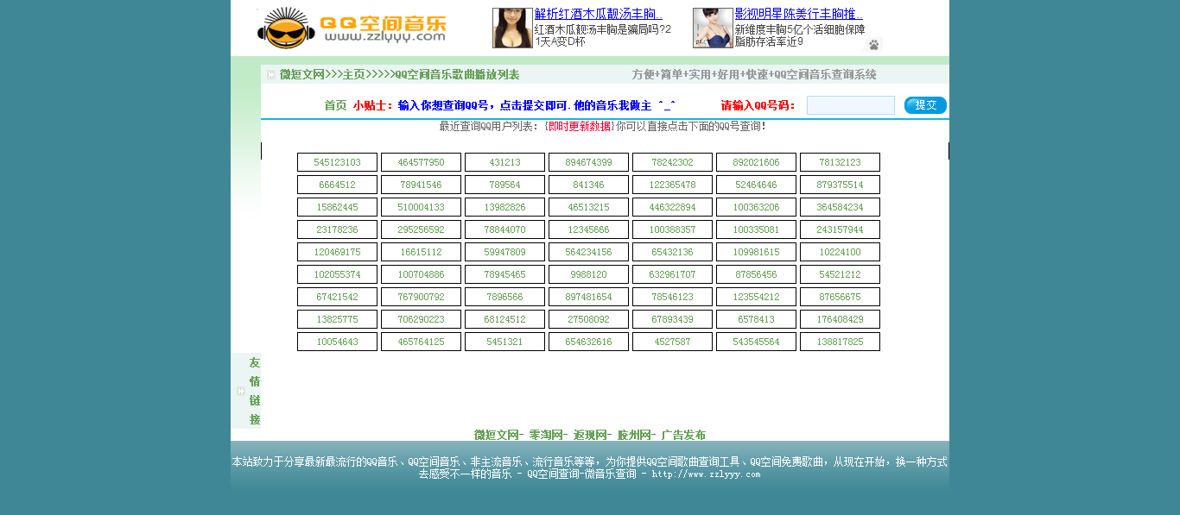Click the 胶州网 footer link
The image size is (1180, 515).
pyautogui.click(x=636, y=435)
